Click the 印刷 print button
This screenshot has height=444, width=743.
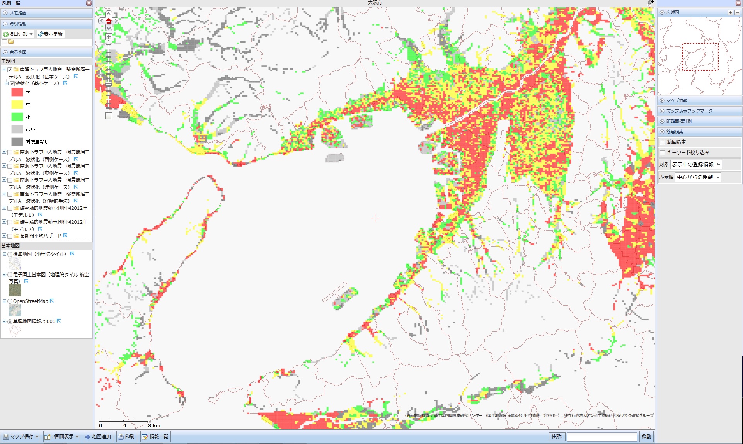coord(126,437)
